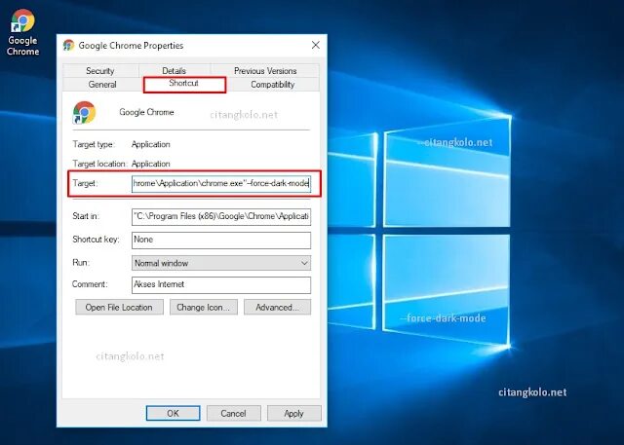This screenshot has width=624, height=445.
Task: Click the Google Chrome name text in the dialog
Action: pos(146,112)
